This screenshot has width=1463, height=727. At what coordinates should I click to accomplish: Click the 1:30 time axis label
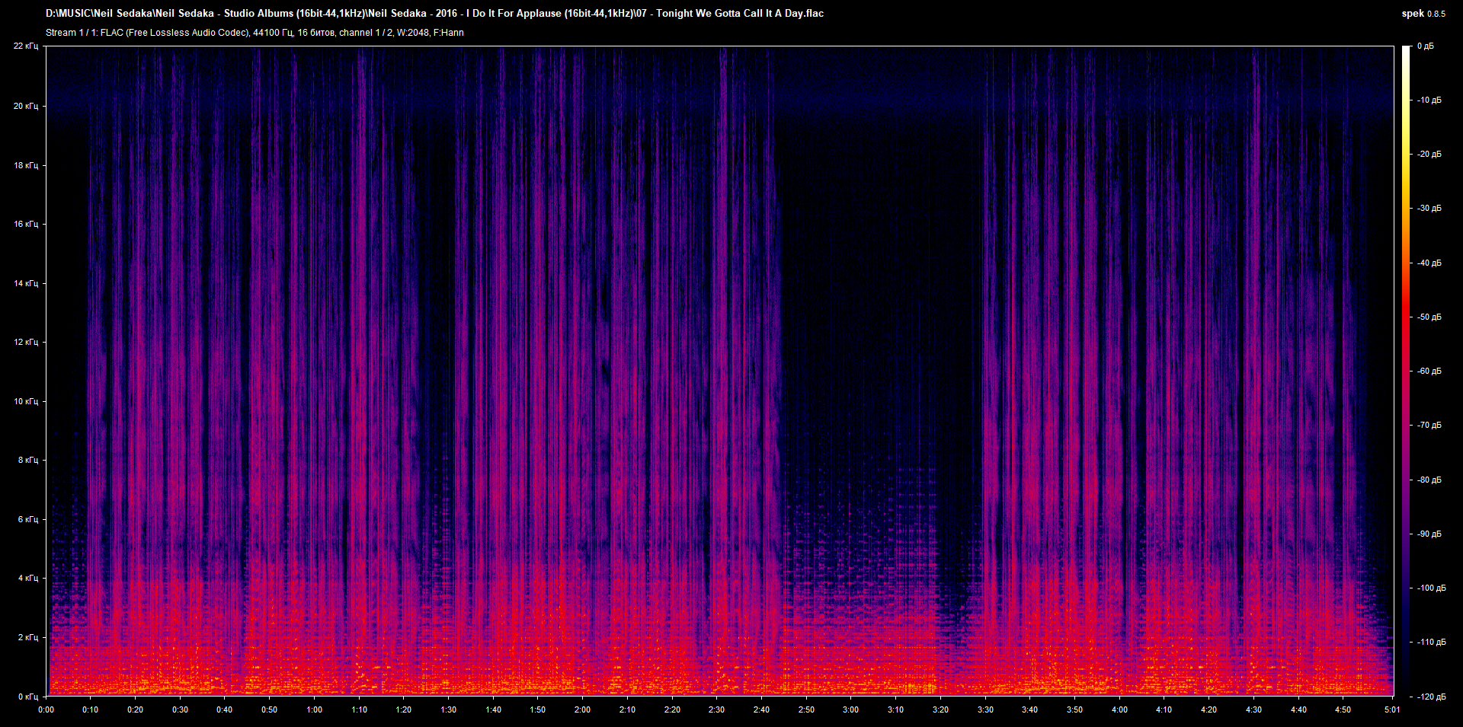point(448,709)
